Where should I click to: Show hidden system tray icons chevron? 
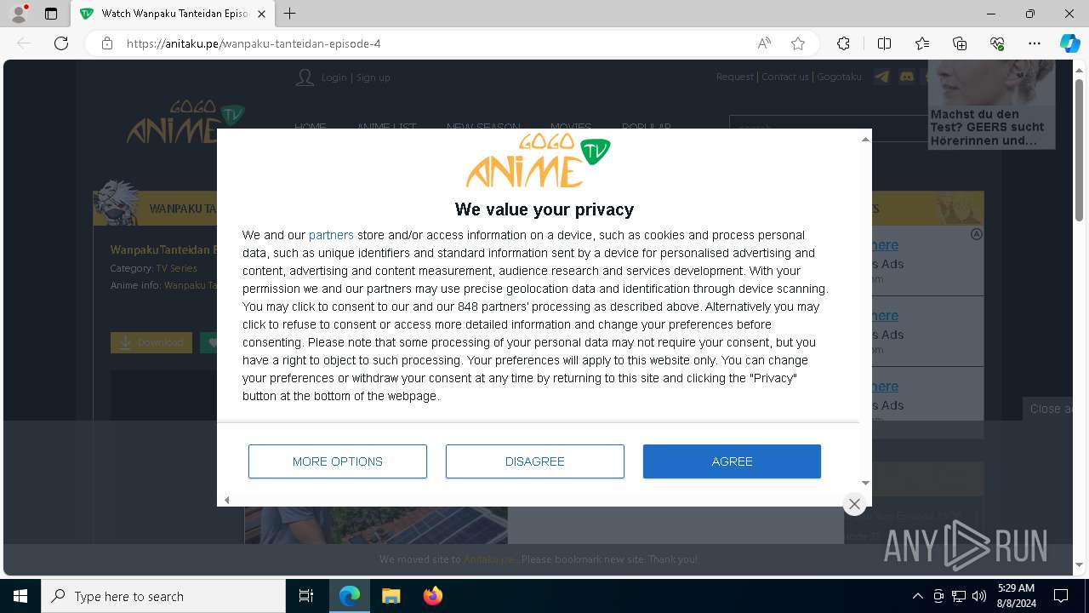click(917, 596)
